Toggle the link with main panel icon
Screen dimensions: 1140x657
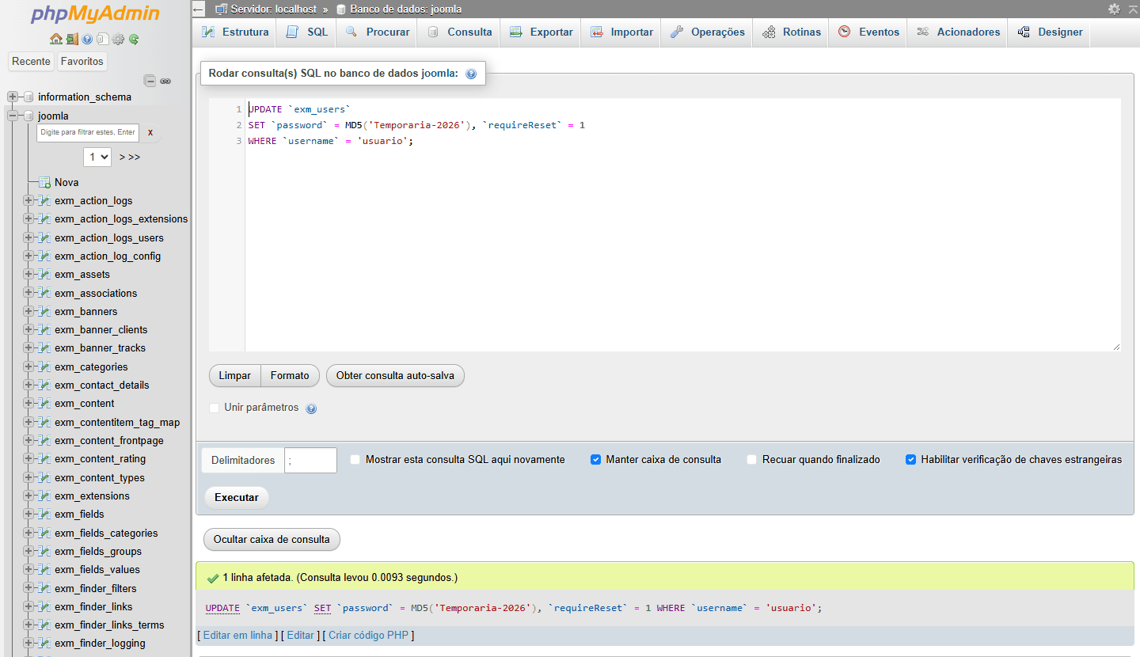[165, 81]
